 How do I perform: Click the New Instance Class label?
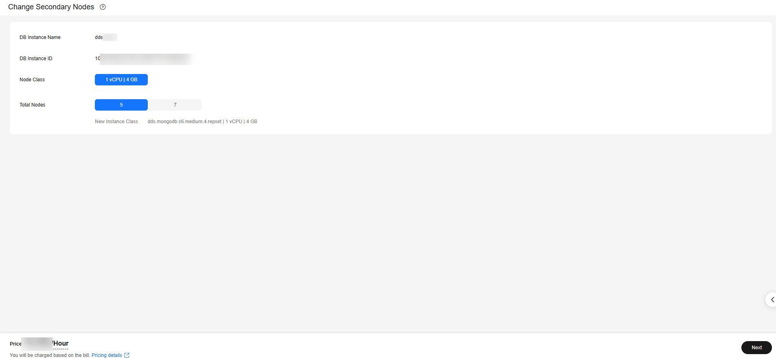pos(116,122)
